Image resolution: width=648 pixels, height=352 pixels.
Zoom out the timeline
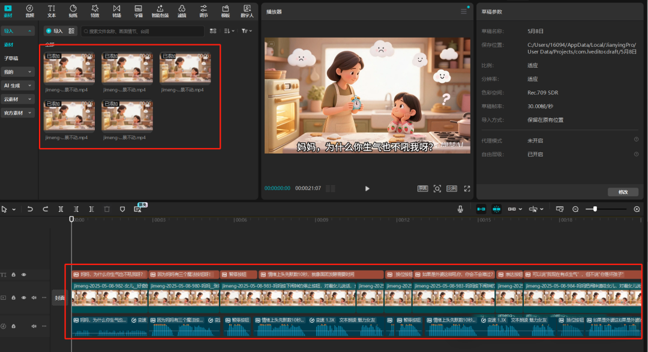tap(575, 209)
